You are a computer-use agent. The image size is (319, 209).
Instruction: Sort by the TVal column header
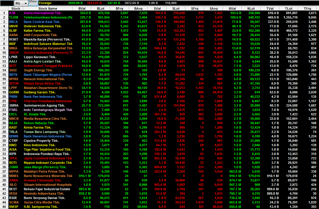point(270,9)
